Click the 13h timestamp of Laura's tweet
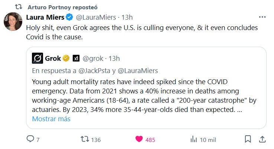 [127, 17]
